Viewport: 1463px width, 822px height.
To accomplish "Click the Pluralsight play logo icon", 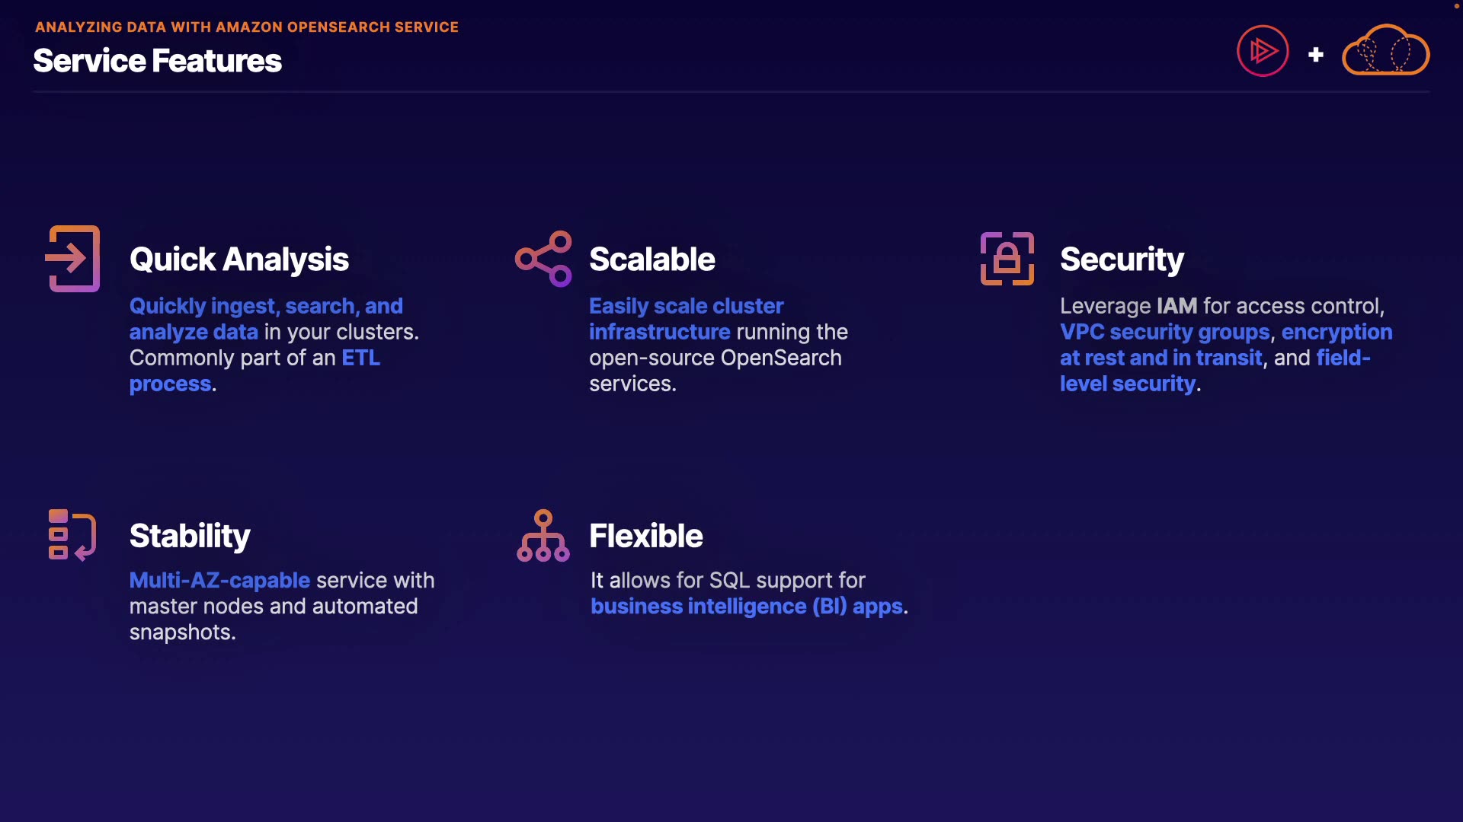I will [x=1263, y=52].
